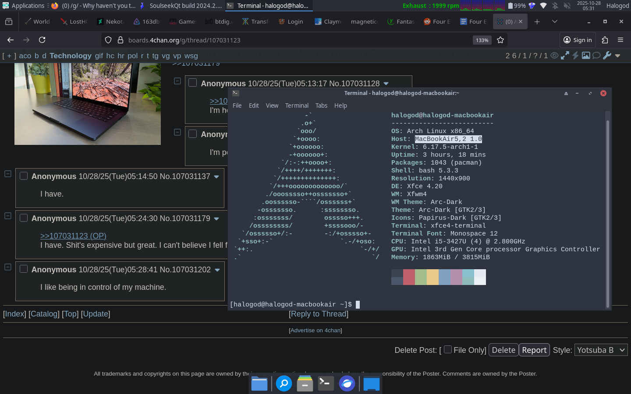The height and width of the screenshot is (394, 631).
Task: Click the tracking protection shield icon
Action: (x=108, y=40)
